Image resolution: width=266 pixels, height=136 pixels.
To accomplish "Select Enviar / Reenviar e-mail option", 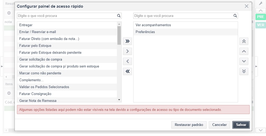I will pyautogui.click(x=67, y=32).
